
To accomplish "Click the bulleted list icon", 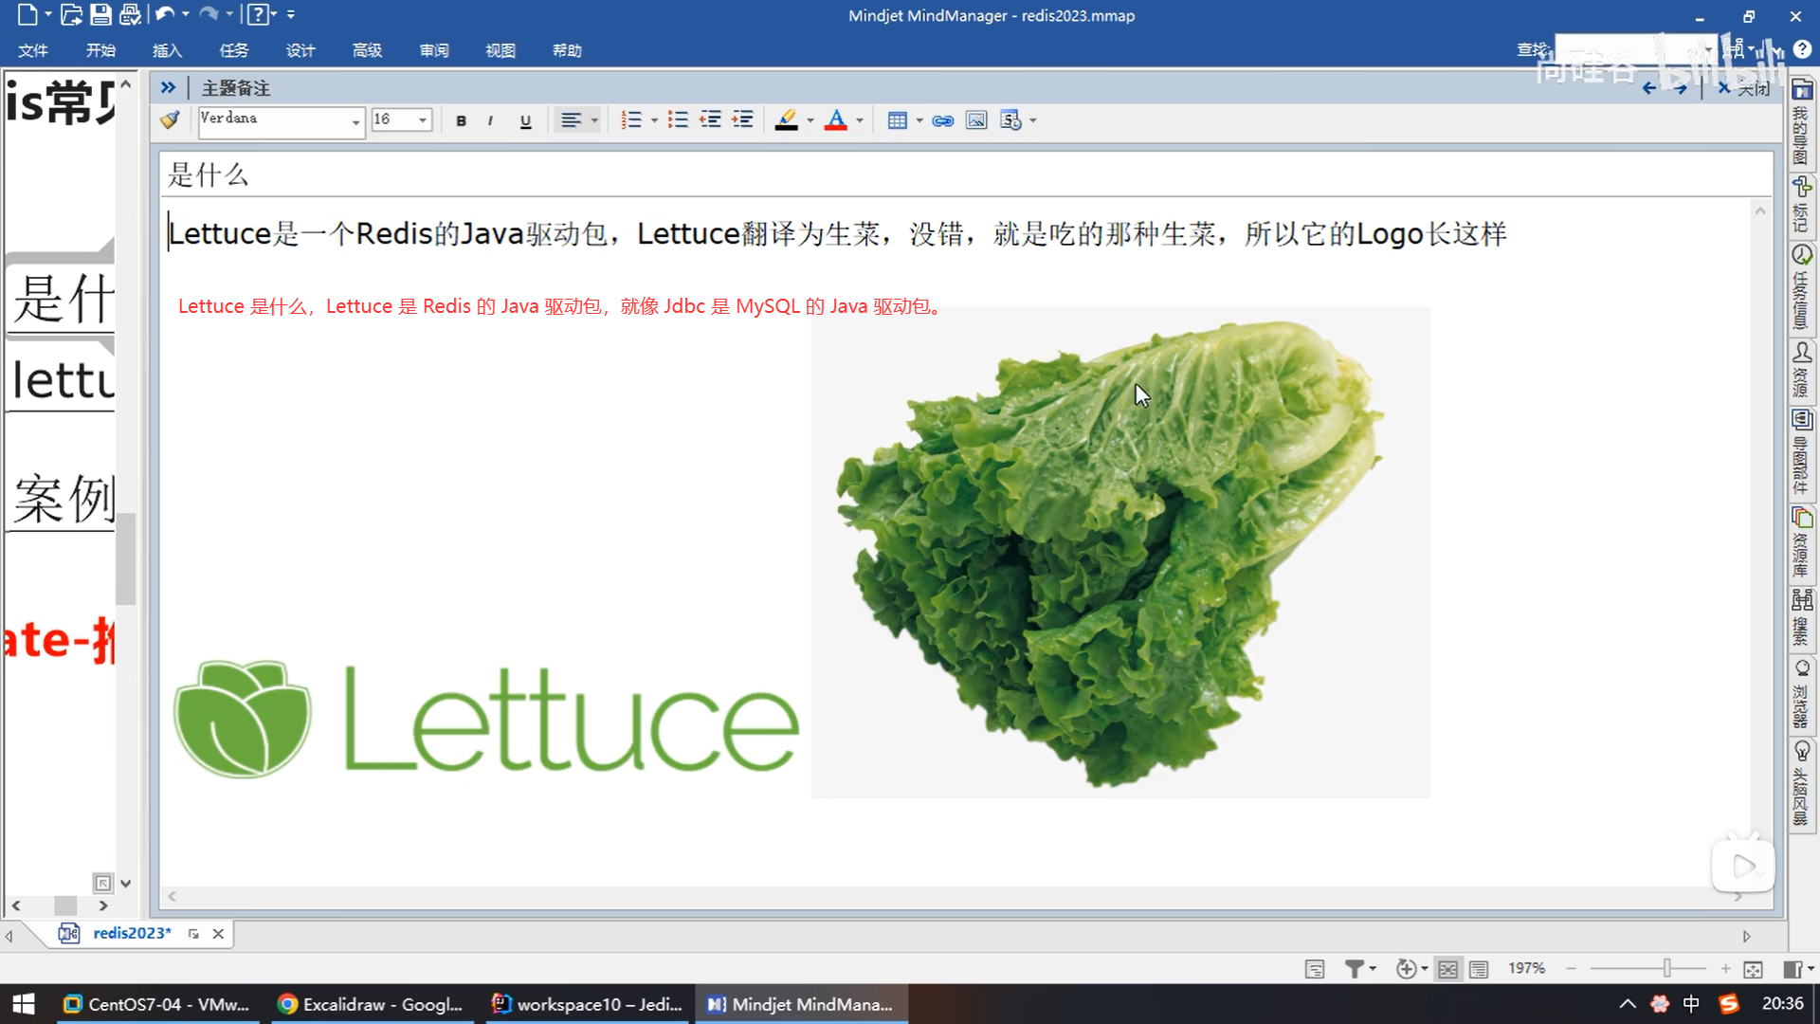I will point(678,120).
